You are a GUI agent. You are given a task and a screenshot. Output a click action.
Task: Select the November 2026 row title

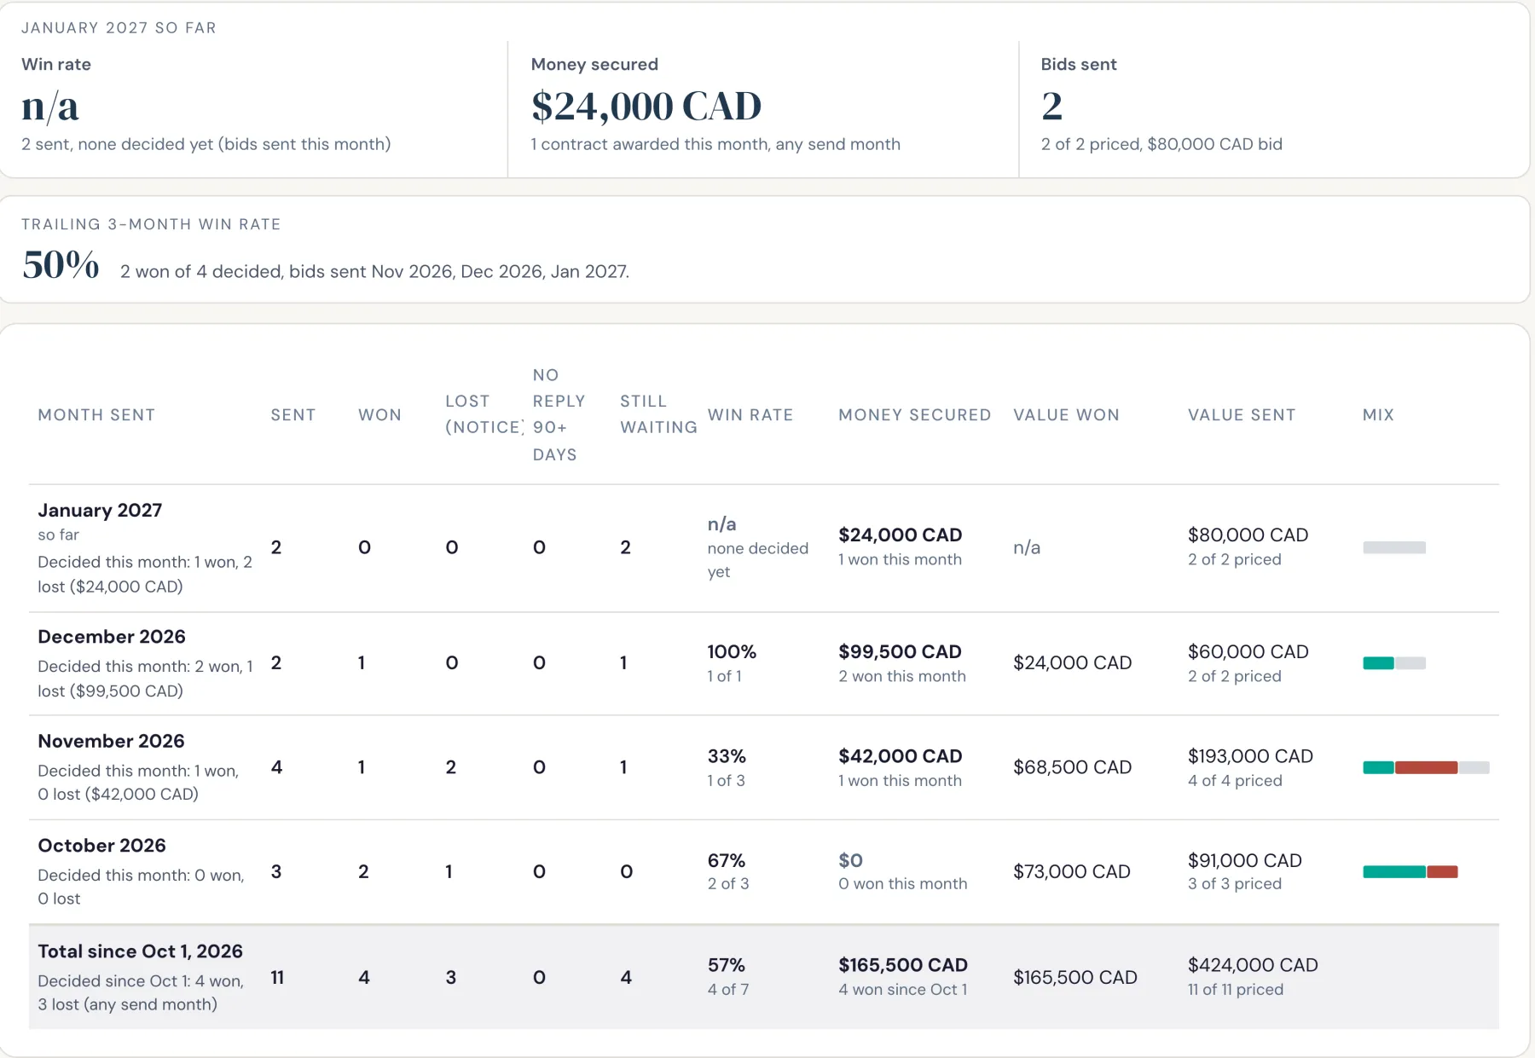coord(111,741)
